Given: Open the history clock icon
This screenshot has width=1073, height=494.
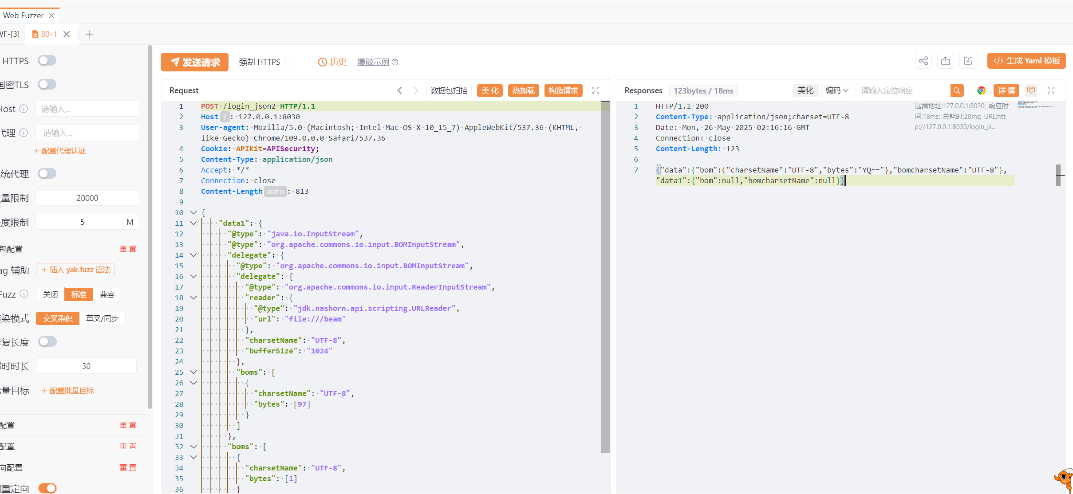Looking at the screenshot, I should tap(323, 62).
